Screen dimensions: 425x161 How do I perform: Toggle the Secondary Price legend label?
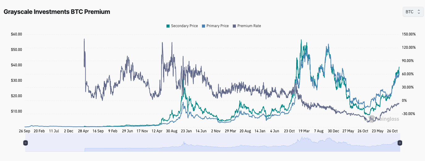tap(184, 26)
